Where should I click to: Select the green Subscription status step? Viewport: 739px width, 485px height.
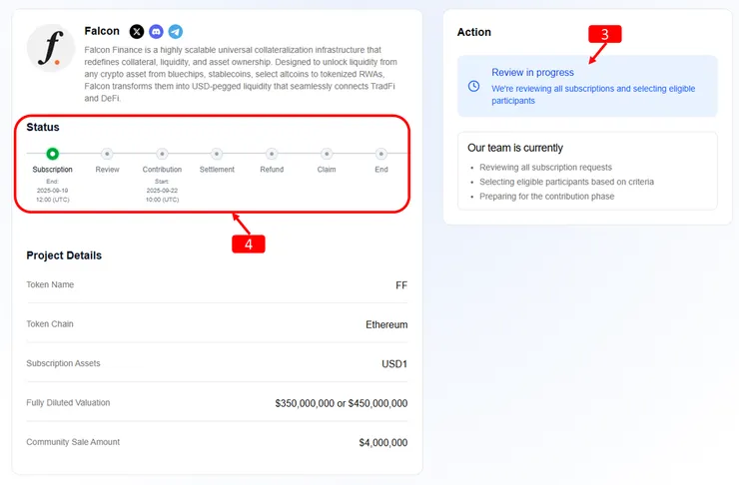[x=53, y=154]
